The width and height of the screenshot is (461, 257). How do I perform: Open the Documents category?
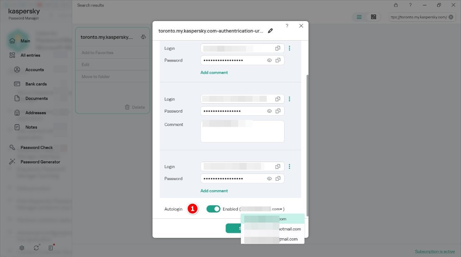pos(36,98)
